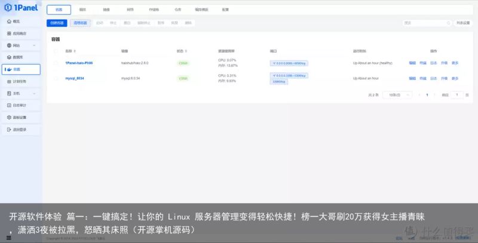Go to previous page arrow in pagination
This screenshot has width=478, height=243.
(419, 95)
